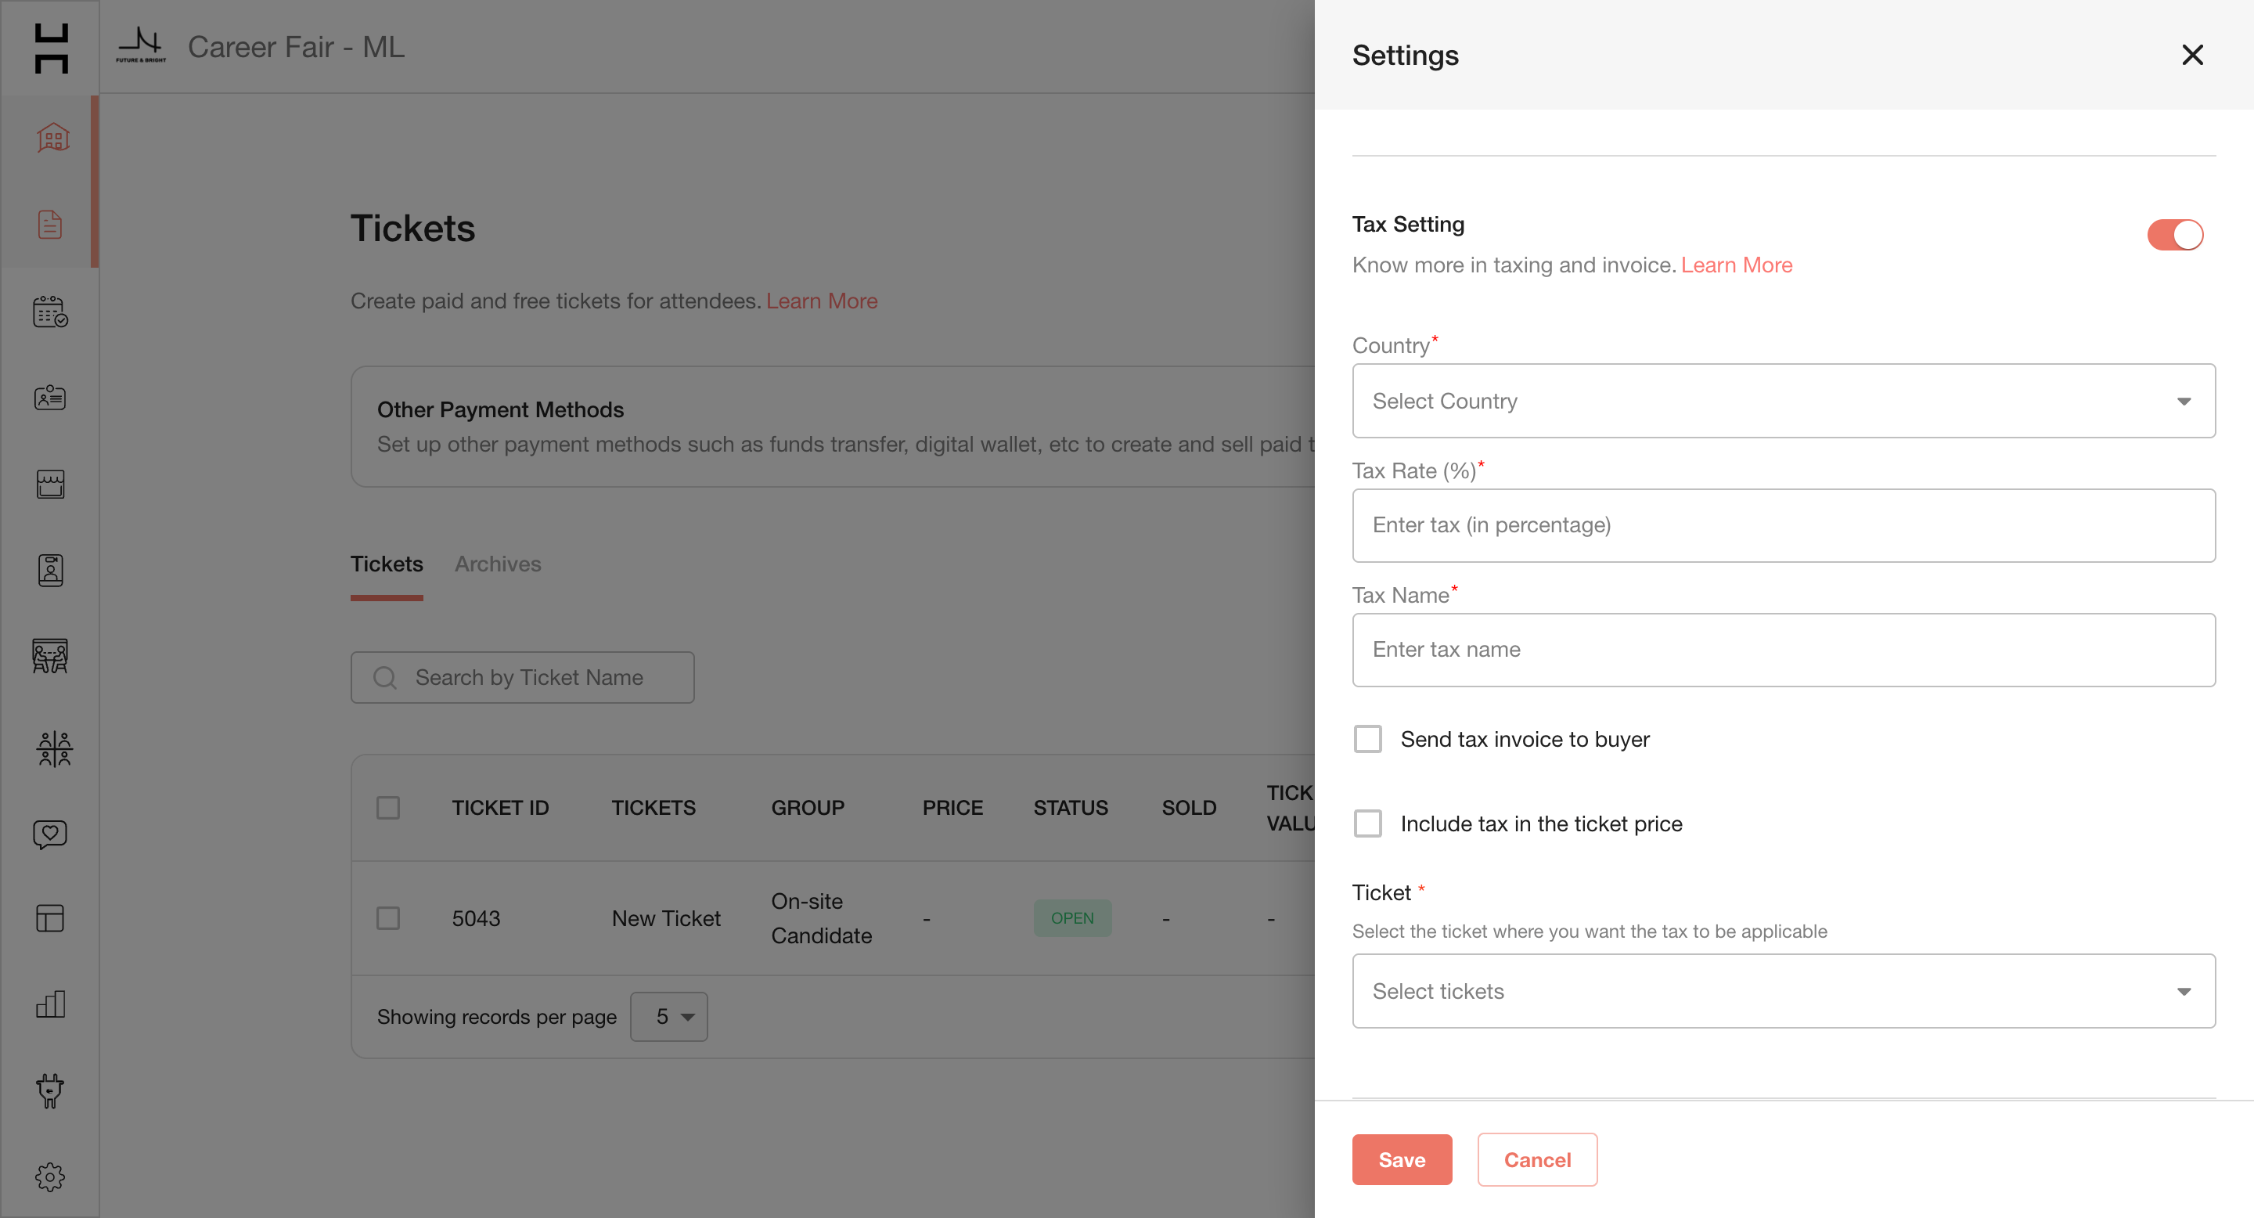Open the calendar schedule sidebar icon
The image size is (2254, 1218).
pyautogui.click(x=50, y=312)
